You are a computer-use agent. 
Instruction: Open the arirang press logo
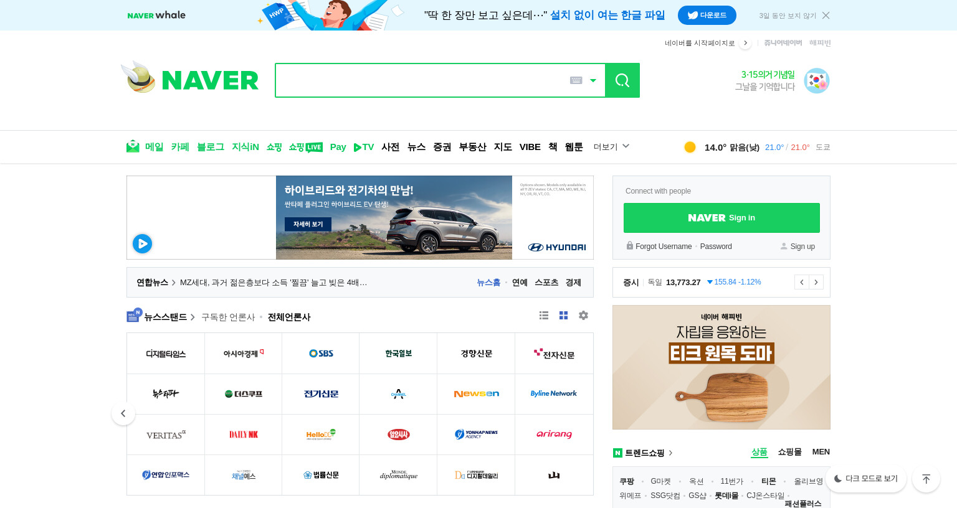(x=554, y=435)
